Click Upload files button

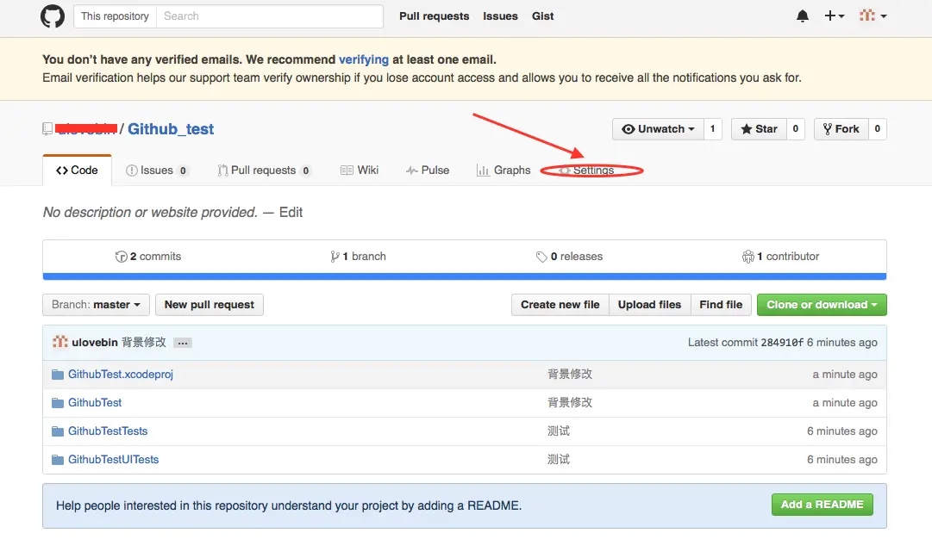(x=649, y=305)
